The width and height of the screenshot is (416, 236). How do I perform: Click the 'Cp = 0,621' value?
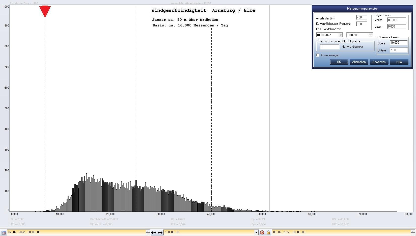[178, 219]
